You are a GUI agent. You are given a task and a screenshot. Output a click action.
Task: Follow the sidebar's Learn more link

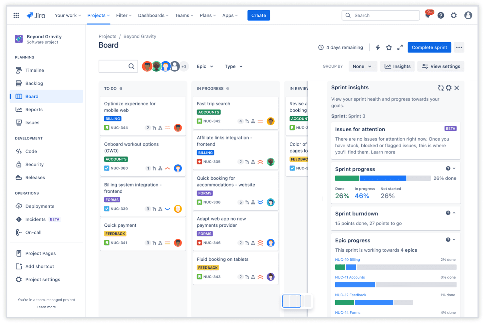(x=46, y=307)
